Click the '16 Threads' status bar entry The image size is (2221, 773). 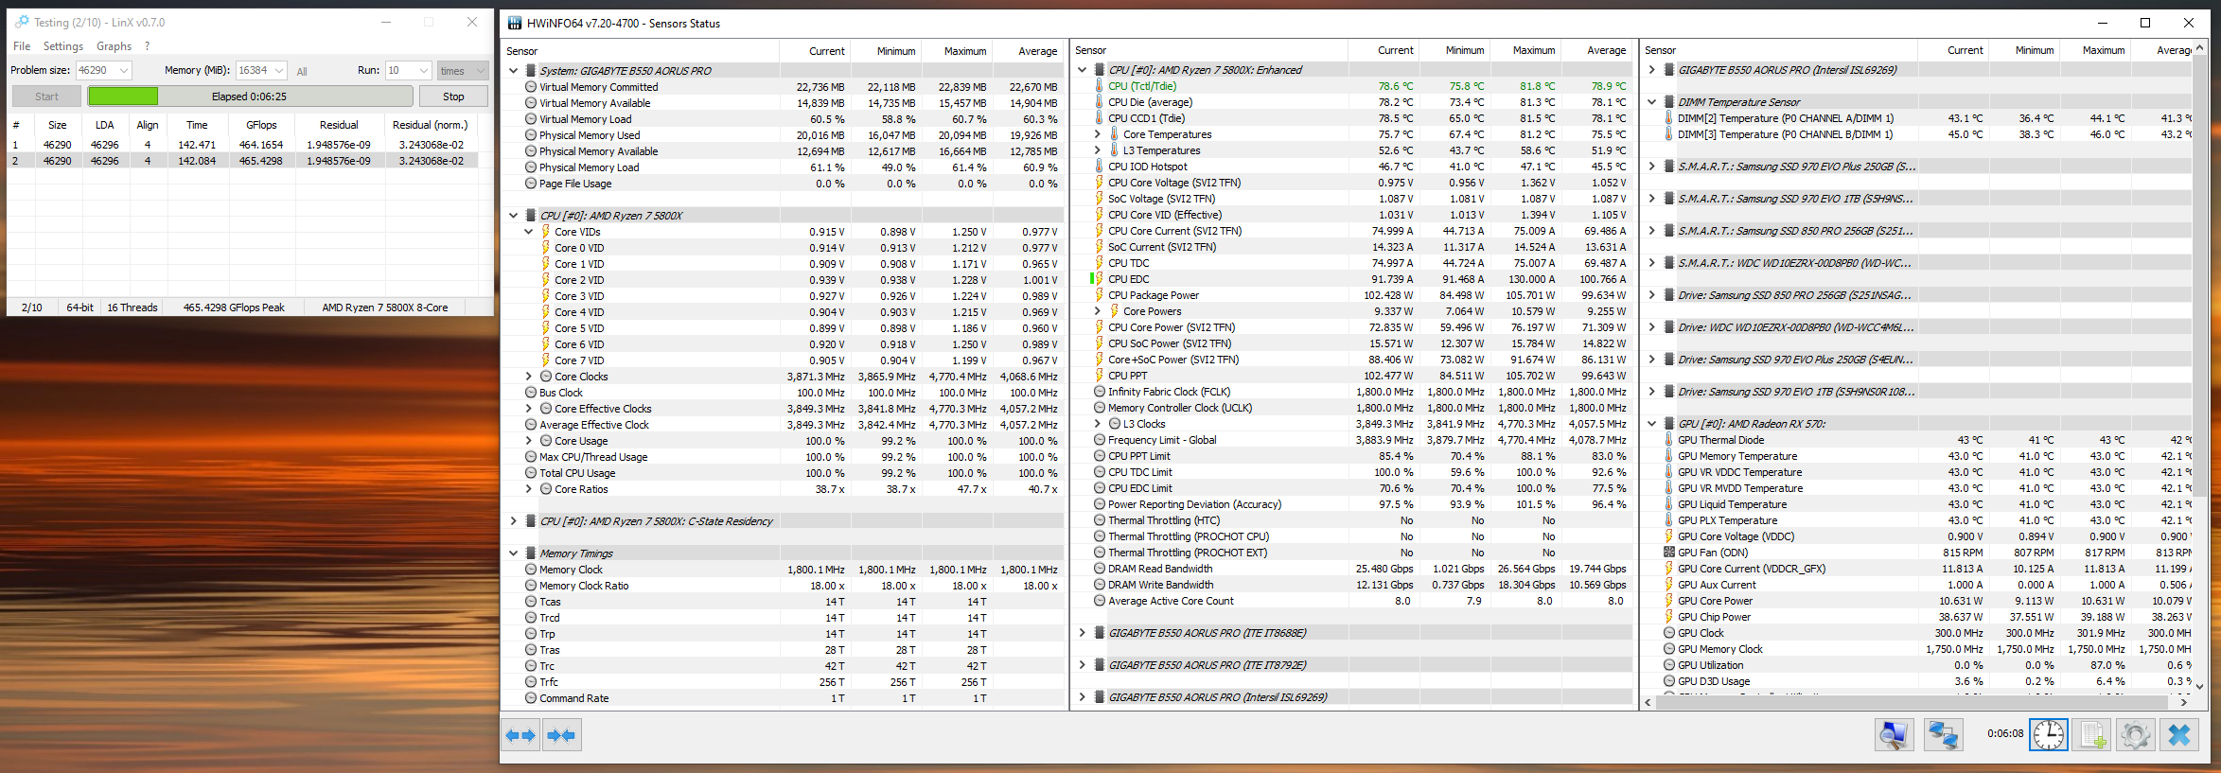coord(132,307)
